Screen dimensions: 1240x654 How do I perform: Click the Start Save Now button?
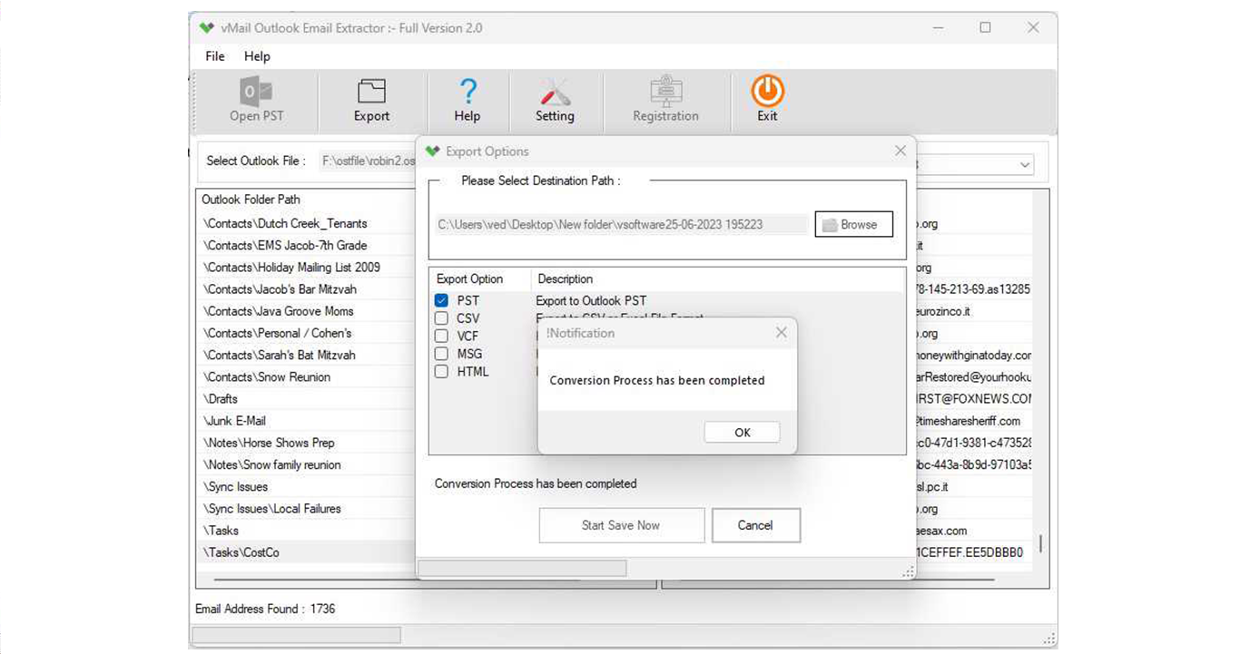point(622,525)
